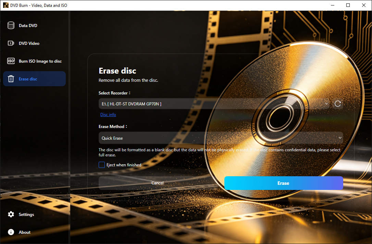Click the quick erase description text
Image resolution: width=372 pixels, height=244 pixels.
220,152
